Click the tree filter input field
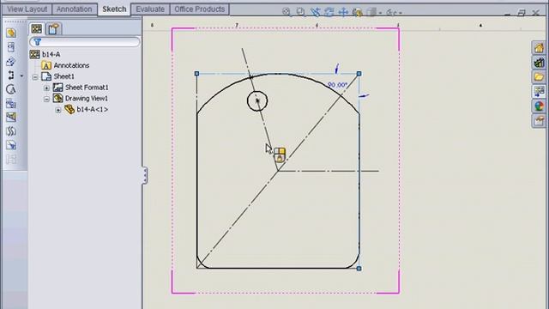This screenshot has height=309, width=549. pos(85,42)
